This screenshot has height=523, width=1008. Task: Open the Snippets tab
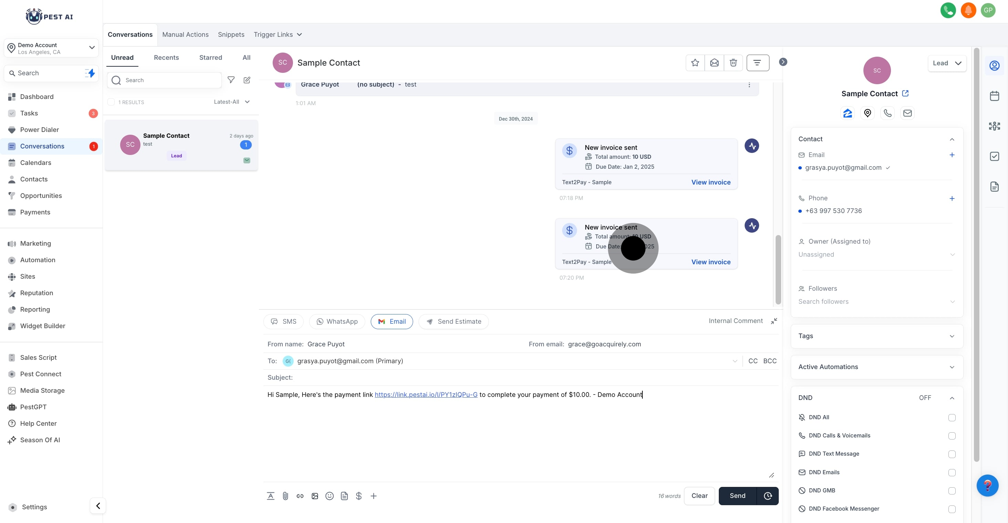[x=231, y=34]
